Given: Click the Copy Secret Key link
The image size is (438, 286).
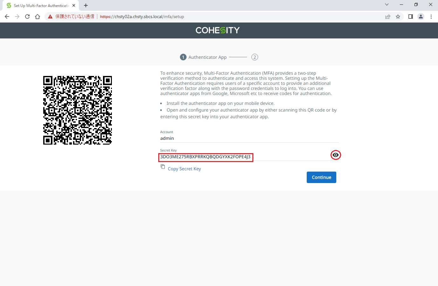Looking at the screenshot, I should coord(184,169).
